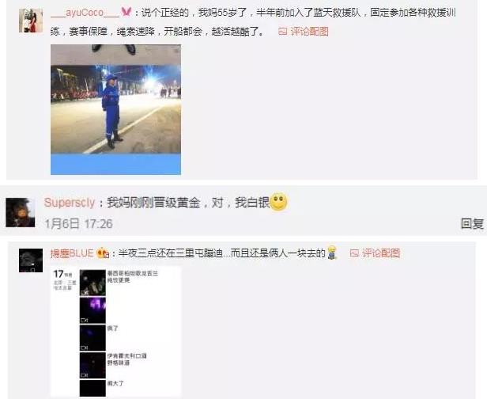Click the pink bunny badge beside ayuCoco

(126, 12)
